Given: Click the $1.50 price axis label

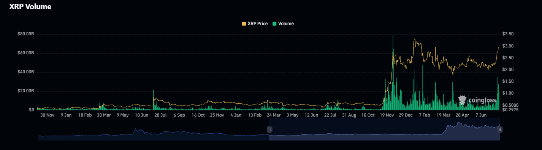Looking at the screenshot, I should point(508,81).
